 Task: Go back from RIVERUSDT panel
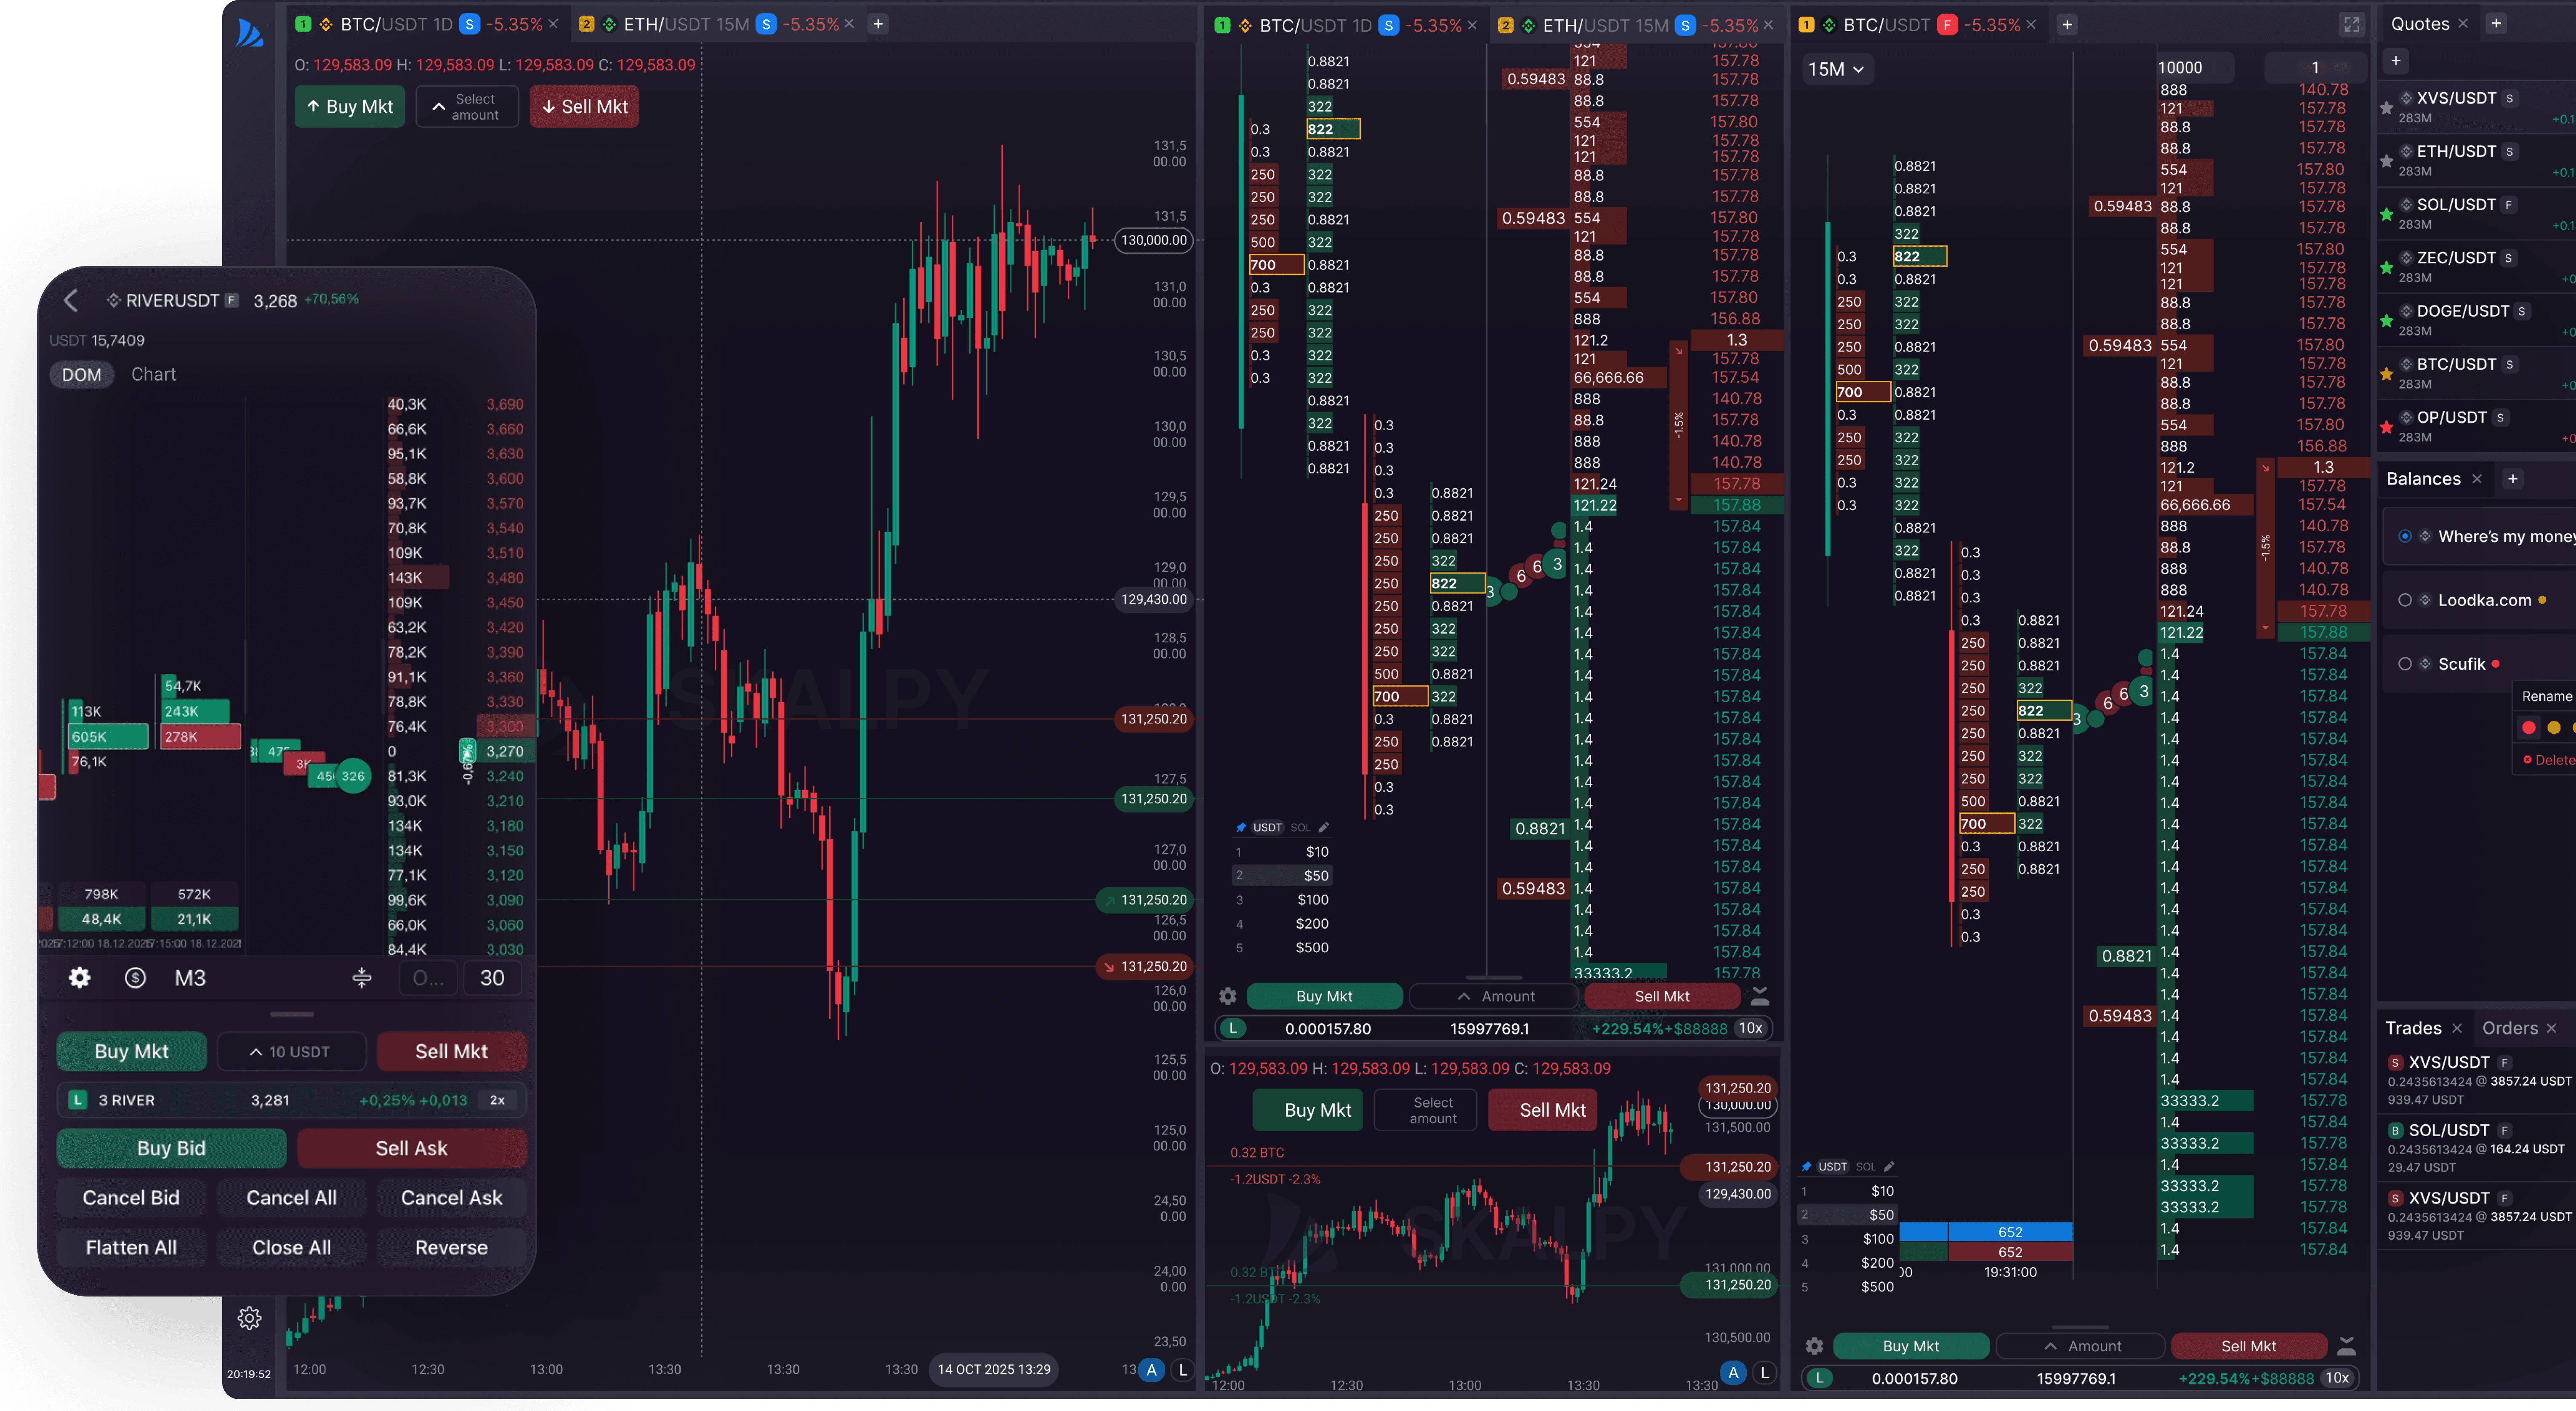coord(70,300)
